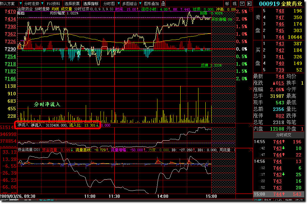Click the 11:30 time axis marker
This screenshot has width=308, height=204.
click(x=114, y=196)
